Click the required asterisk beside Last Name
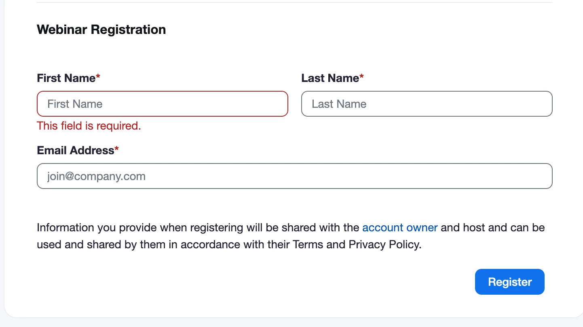This screenshot has height=327, width=583. coord(362,77)
